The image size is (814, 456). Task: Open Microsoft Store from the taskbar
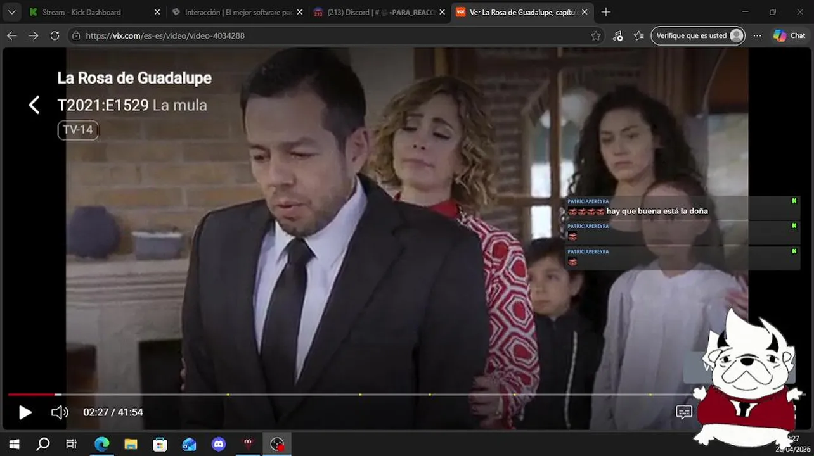(160, 444)
